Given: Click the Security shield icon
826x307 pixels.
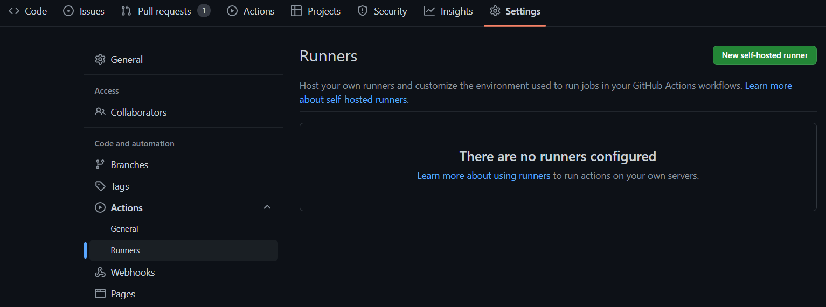Looking at the screenshot, I should pos(363,11).
